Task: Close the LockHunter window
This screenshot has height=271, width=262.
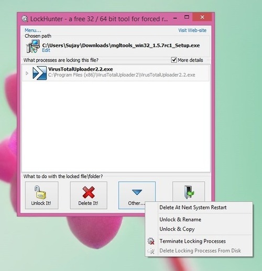Action: tap(202, 17)
